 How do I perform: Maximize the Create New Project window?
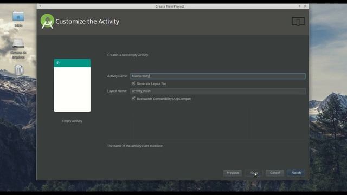299,6
